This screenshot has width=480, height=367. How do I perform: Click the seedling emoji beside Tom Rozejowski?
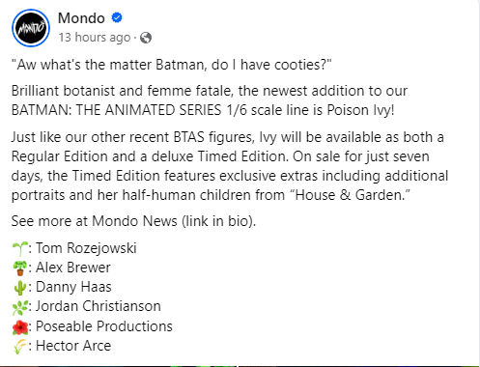pos(19,248)
